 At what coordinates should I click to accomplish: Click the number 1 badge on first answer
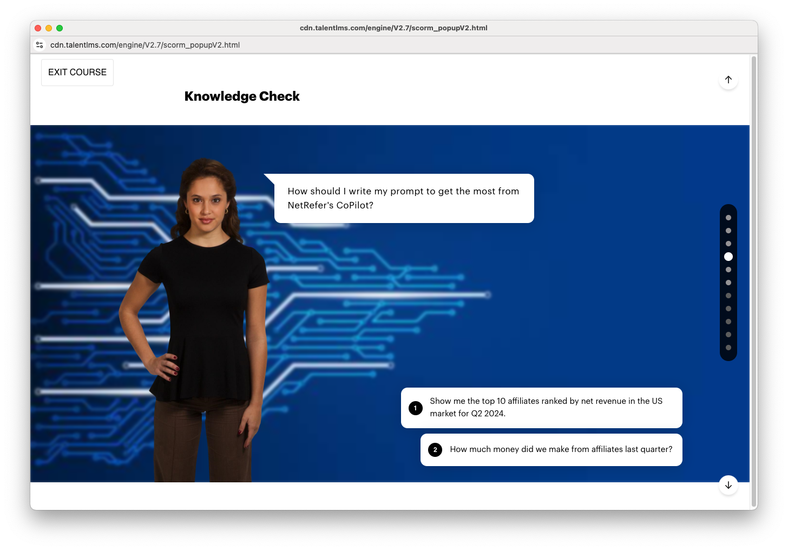pyautogui.click(x=416, y=408)
